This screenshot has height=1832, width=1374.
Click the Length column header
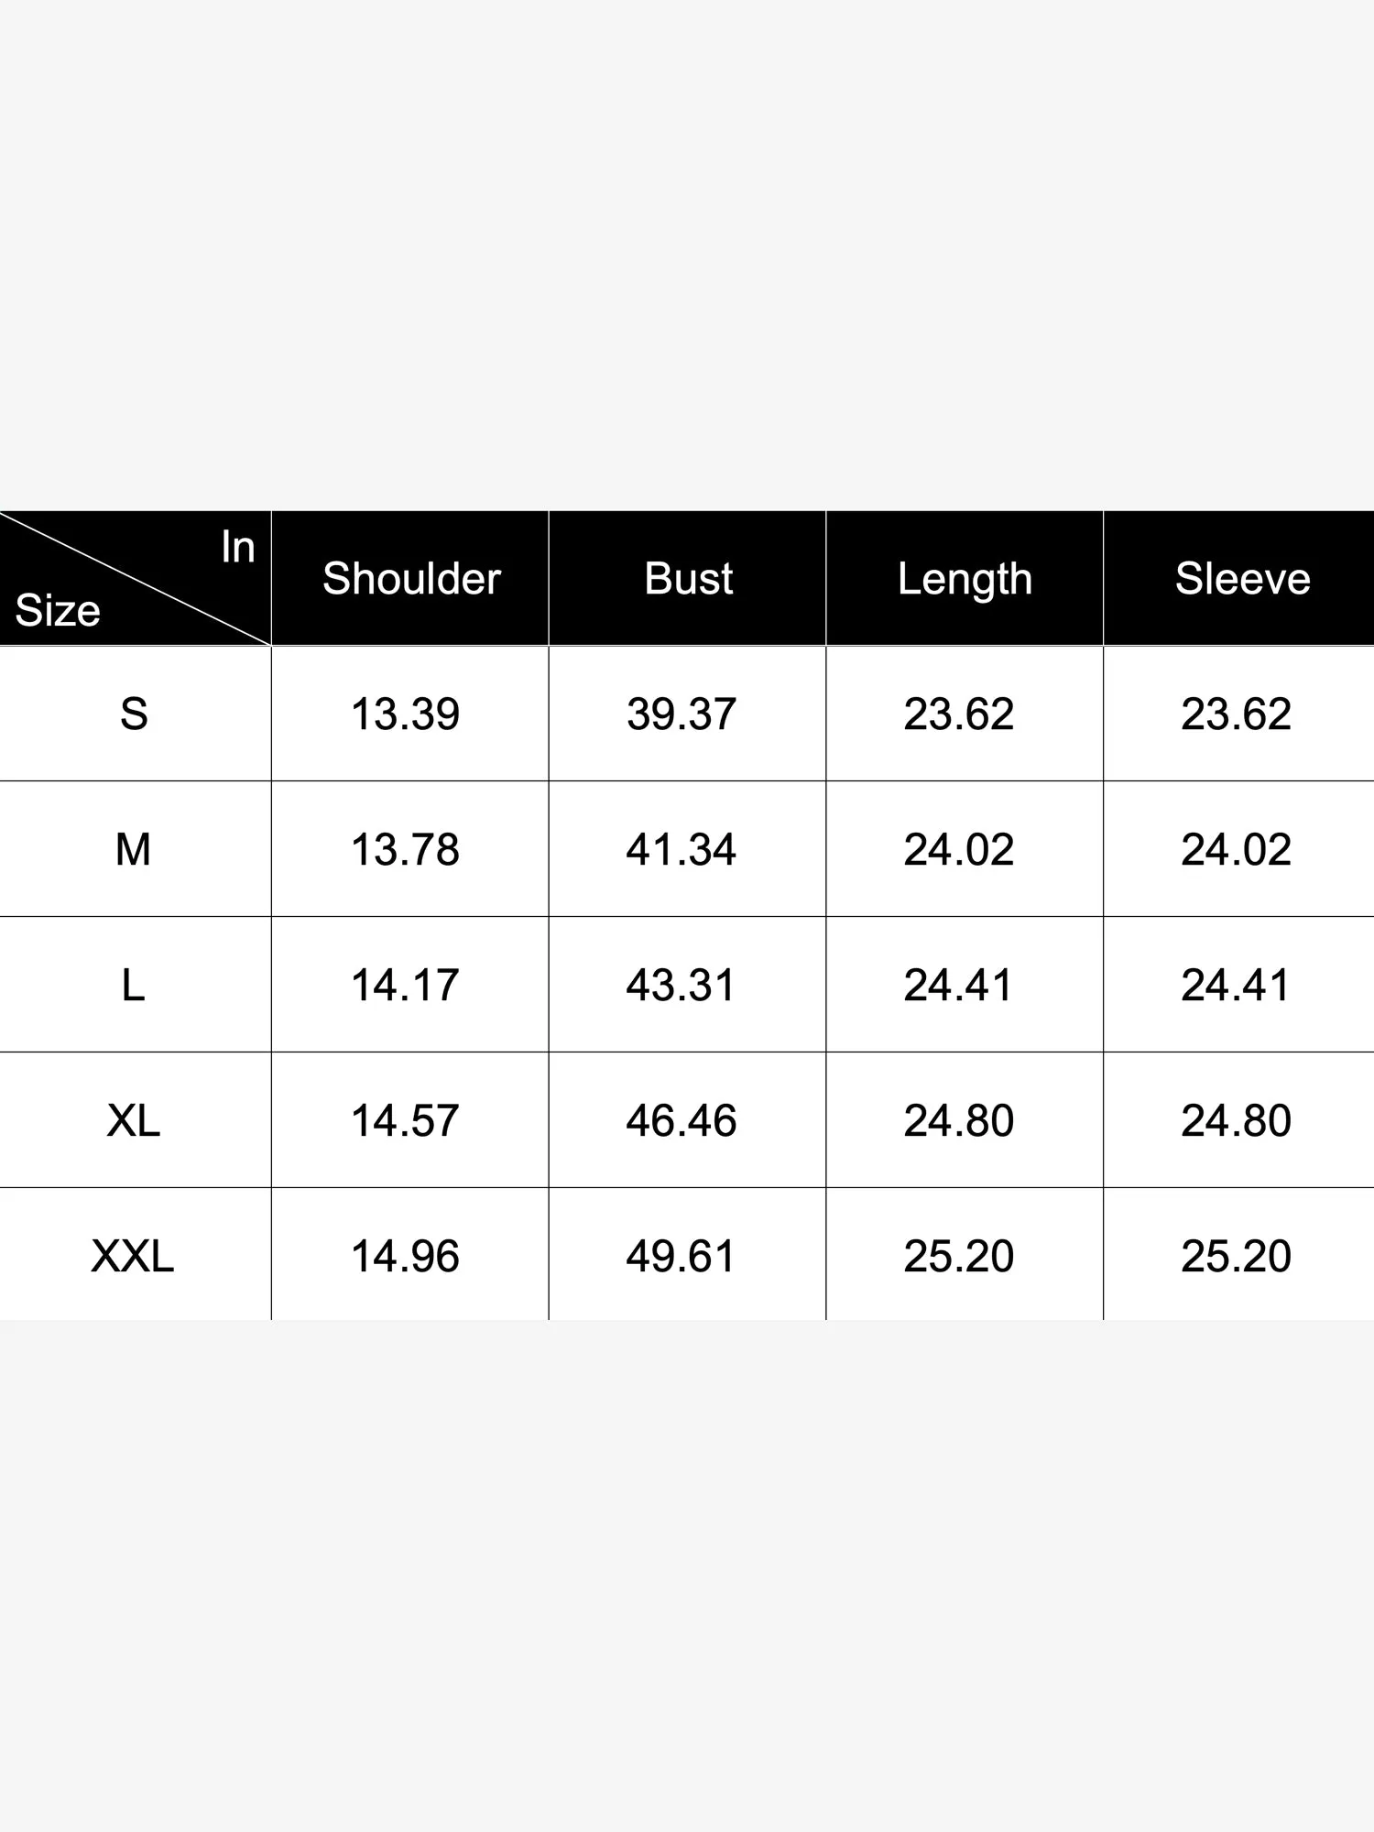pos(965,579)
